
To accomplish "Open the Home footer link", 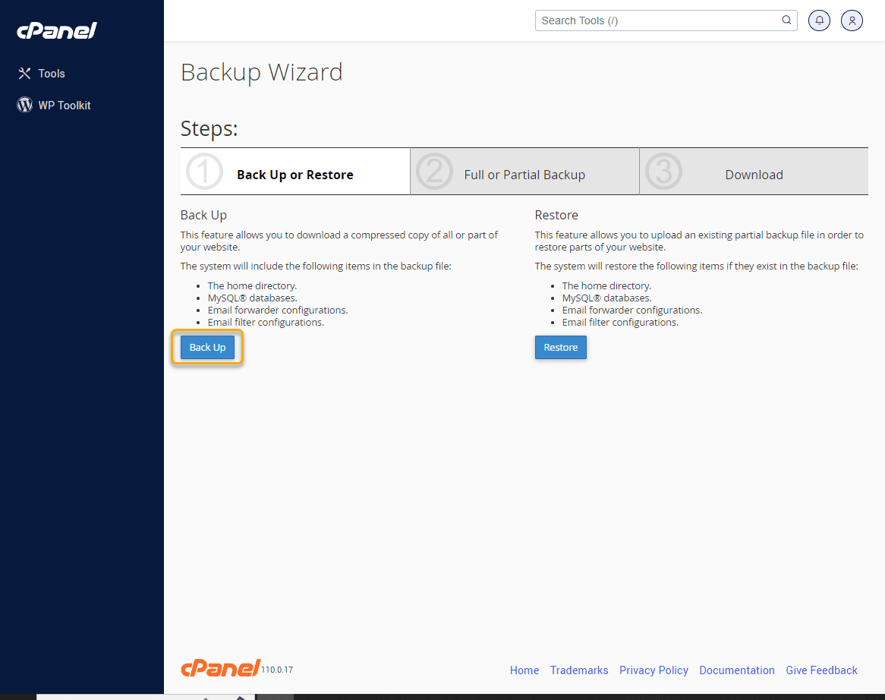I will [x=524, y=670].
